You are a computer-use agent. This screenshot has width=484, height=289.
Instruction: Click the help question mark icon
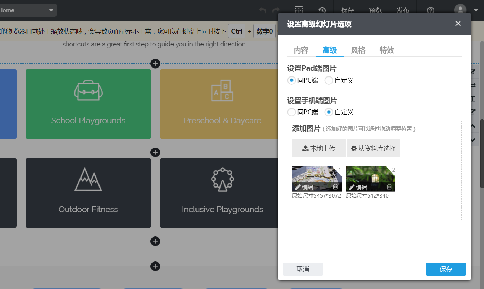pyautogui.click(x=431, y=10)
